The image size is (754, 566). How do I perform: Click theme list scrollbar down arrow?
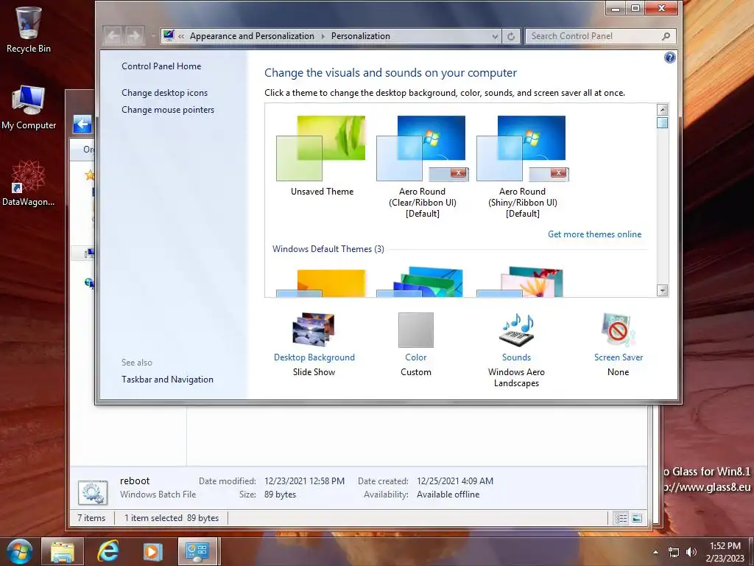pyautogui.click(x=663, y=290)
